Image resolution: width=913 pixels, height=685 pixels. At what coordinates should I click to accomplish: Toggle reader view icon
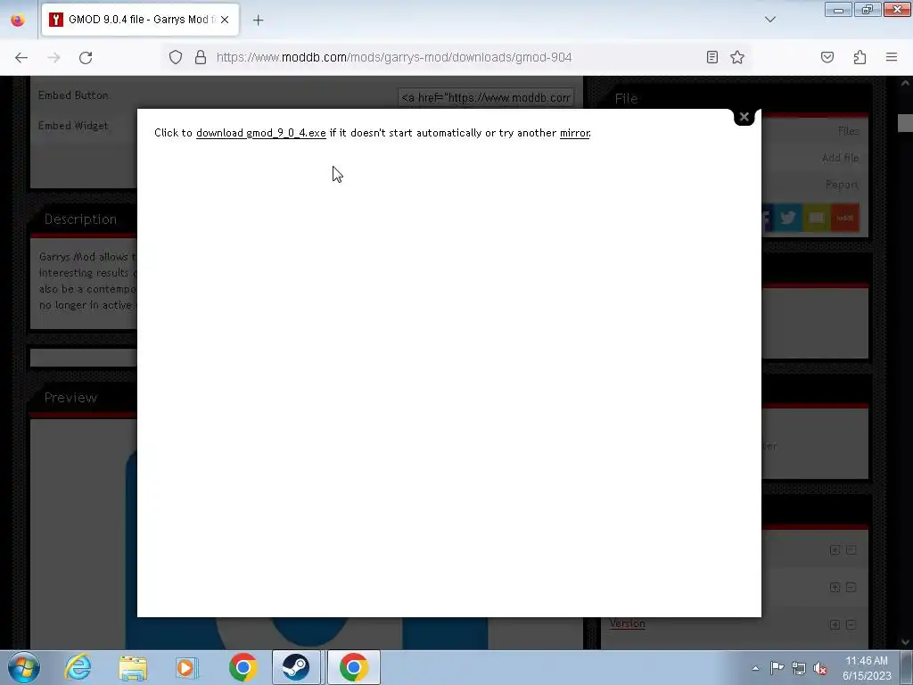[x=711, y=57]
